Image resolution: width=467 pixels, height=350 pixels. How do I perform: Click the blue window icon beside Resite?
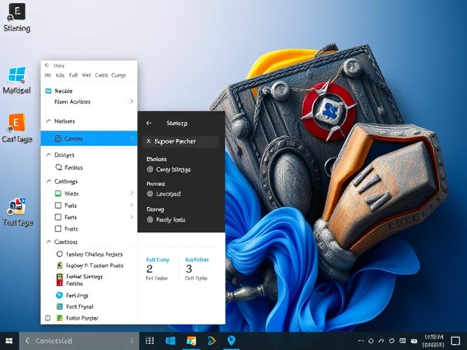pos(48,91)
